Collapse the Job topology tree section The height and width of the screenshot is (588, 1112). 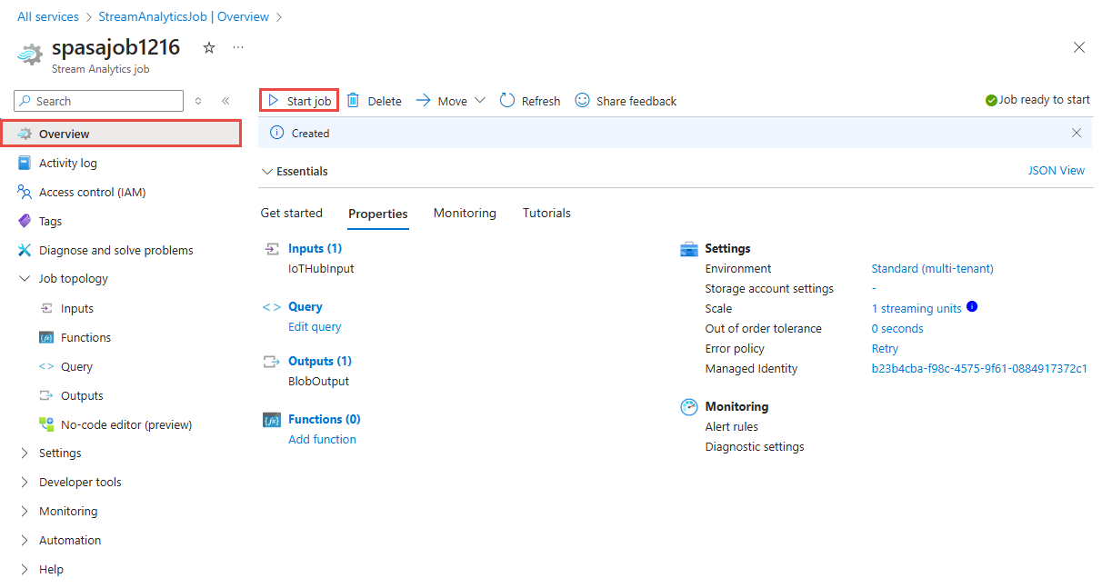point(25,279)
